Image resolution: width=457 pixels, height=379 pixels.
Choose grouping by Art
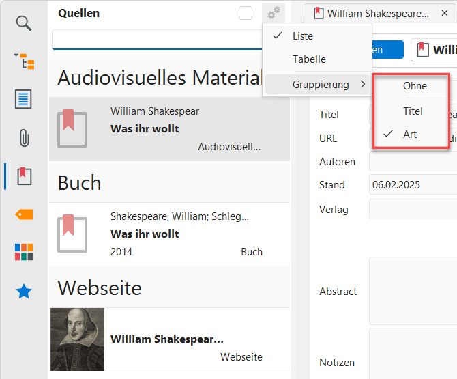410,135
